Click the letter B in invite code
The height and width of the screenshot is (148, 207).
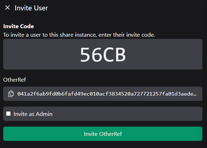[120, 55]
